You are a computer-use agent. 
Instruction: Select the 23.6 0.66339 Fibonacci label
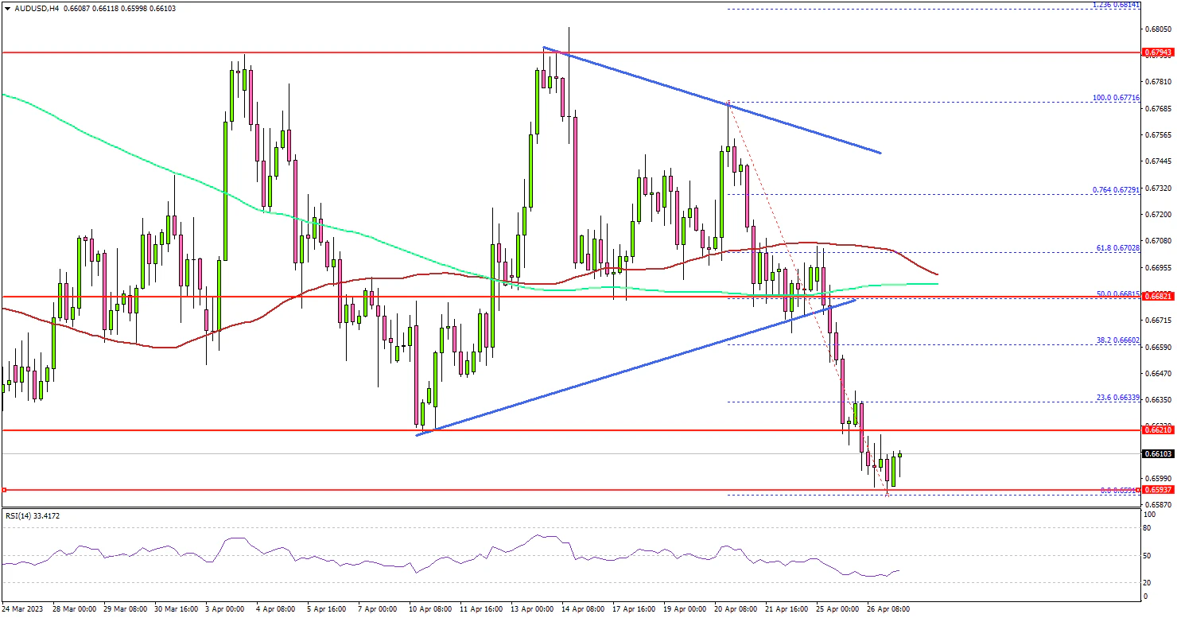[1118, 398]
